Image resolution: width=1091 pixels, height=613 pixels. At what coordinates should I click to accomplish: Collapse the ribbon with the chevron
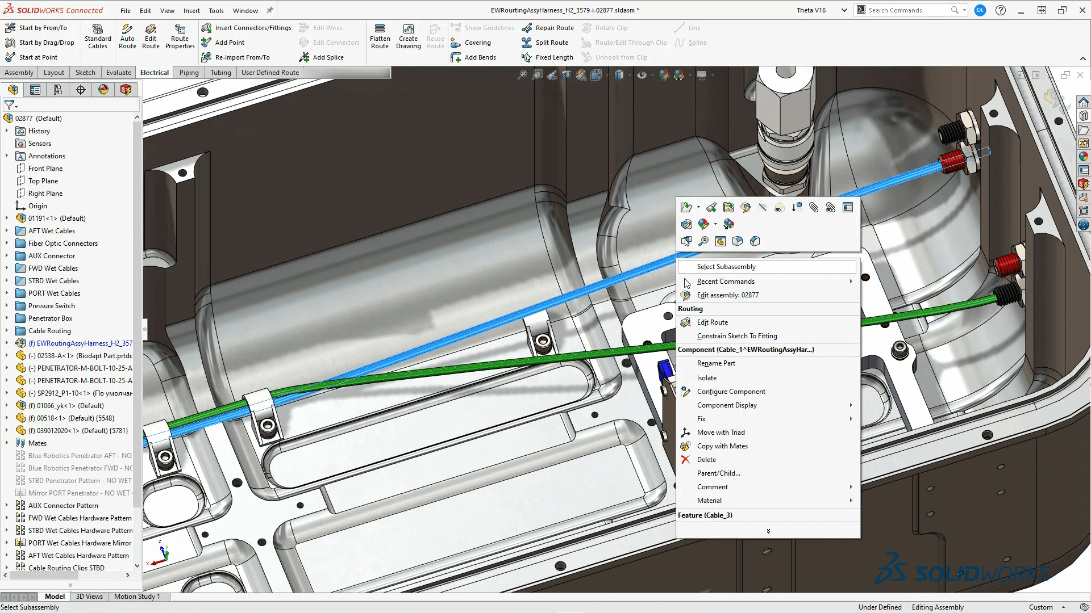[1082, 58]
